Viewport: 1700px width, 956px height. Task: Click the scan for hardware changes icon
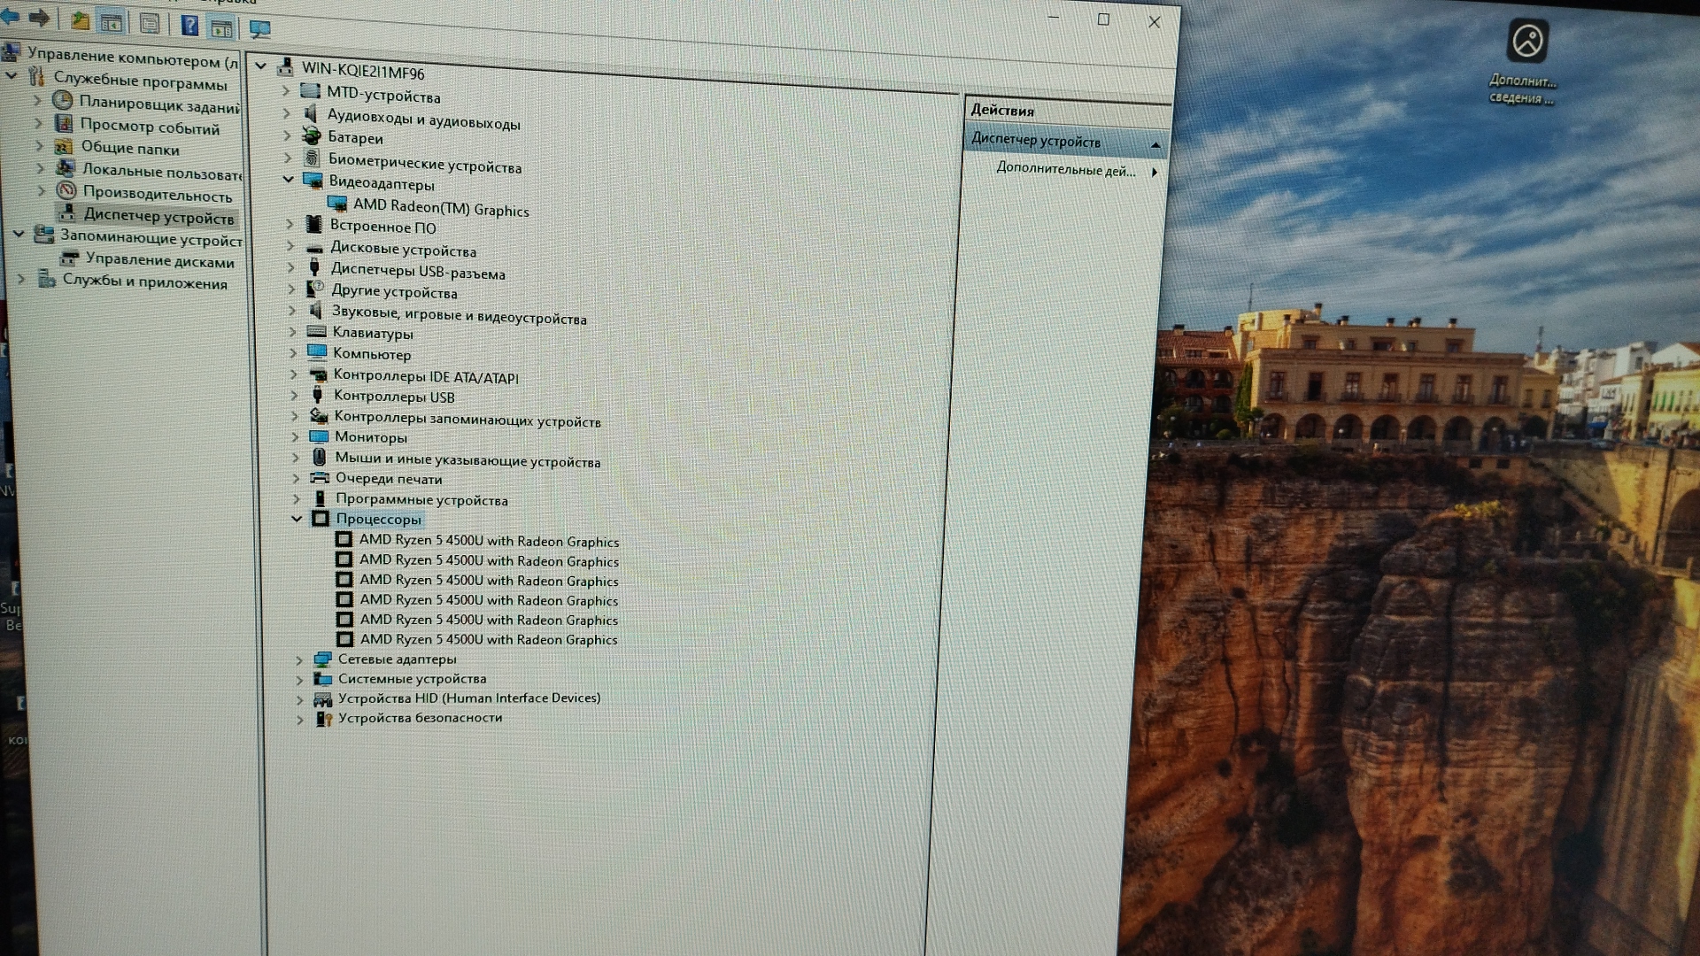259,29
